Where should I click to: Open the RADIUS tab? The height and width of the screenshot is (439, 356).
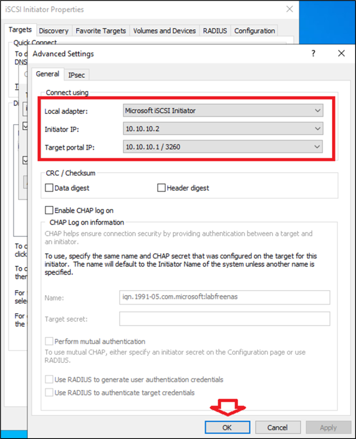coord(215,31)
